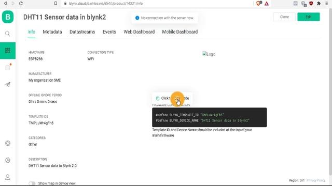The height and width of the screenshot is (186, 332).
Task: Click the manufacturer My organization SME
Action: pyautogui.click(x=45, y=81)
